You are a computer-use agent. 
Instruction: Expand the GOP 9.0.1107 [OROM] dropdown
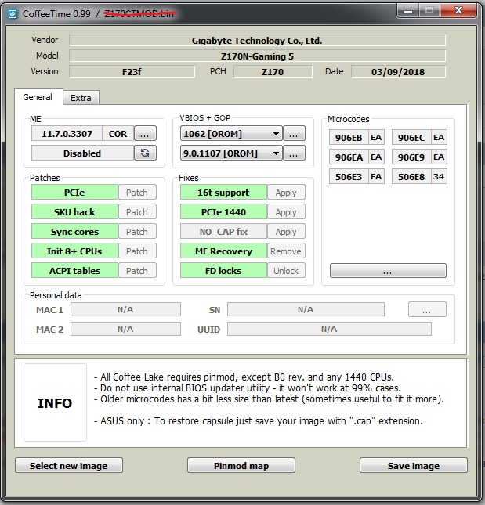[231, 153]
